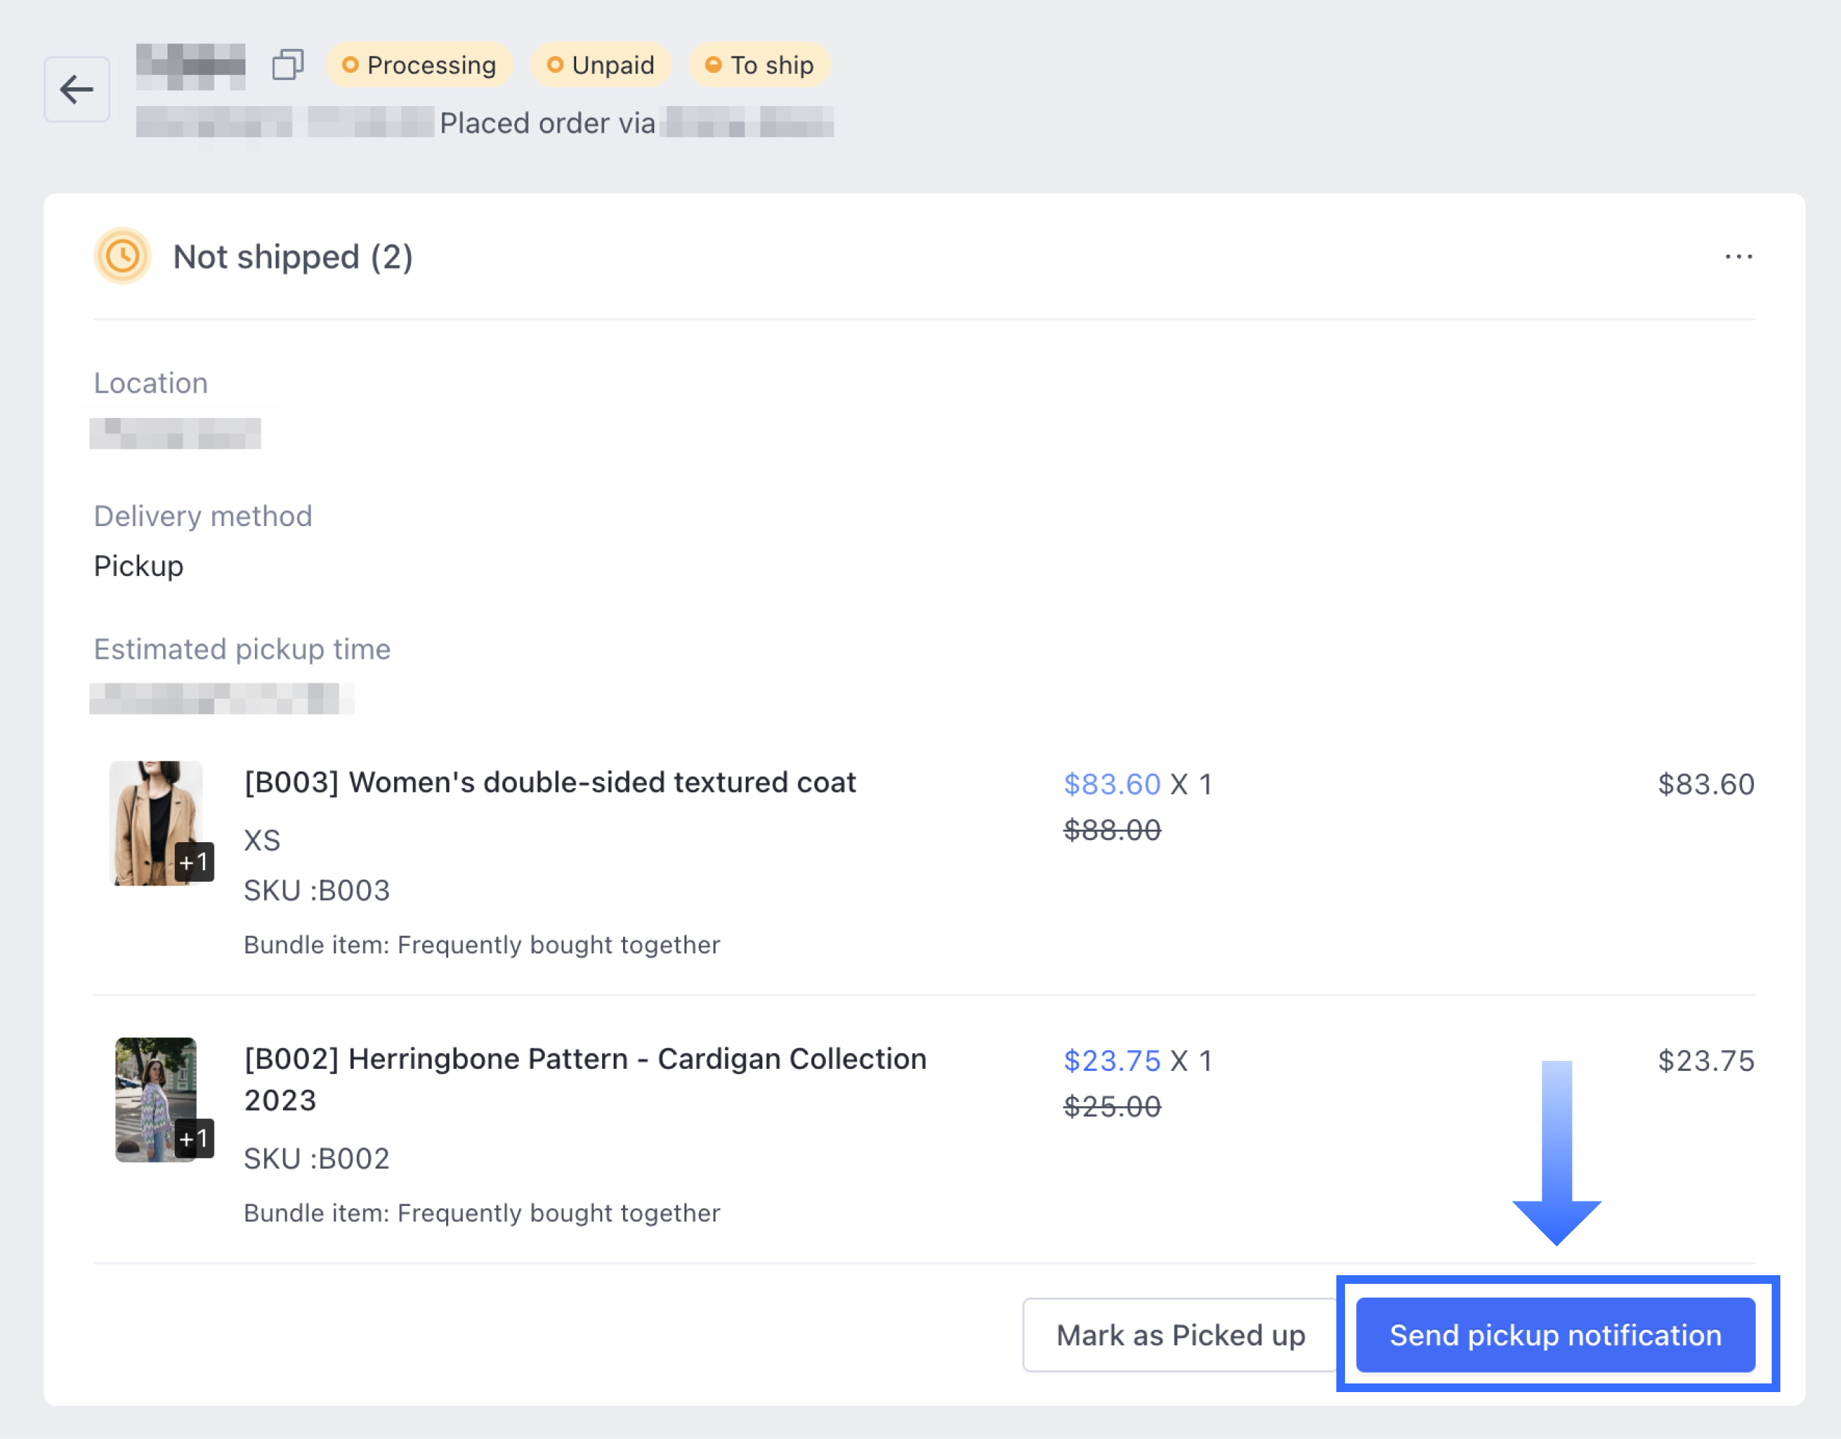Select the To ship status badge
The image size is (1841, 1439).
759,64
